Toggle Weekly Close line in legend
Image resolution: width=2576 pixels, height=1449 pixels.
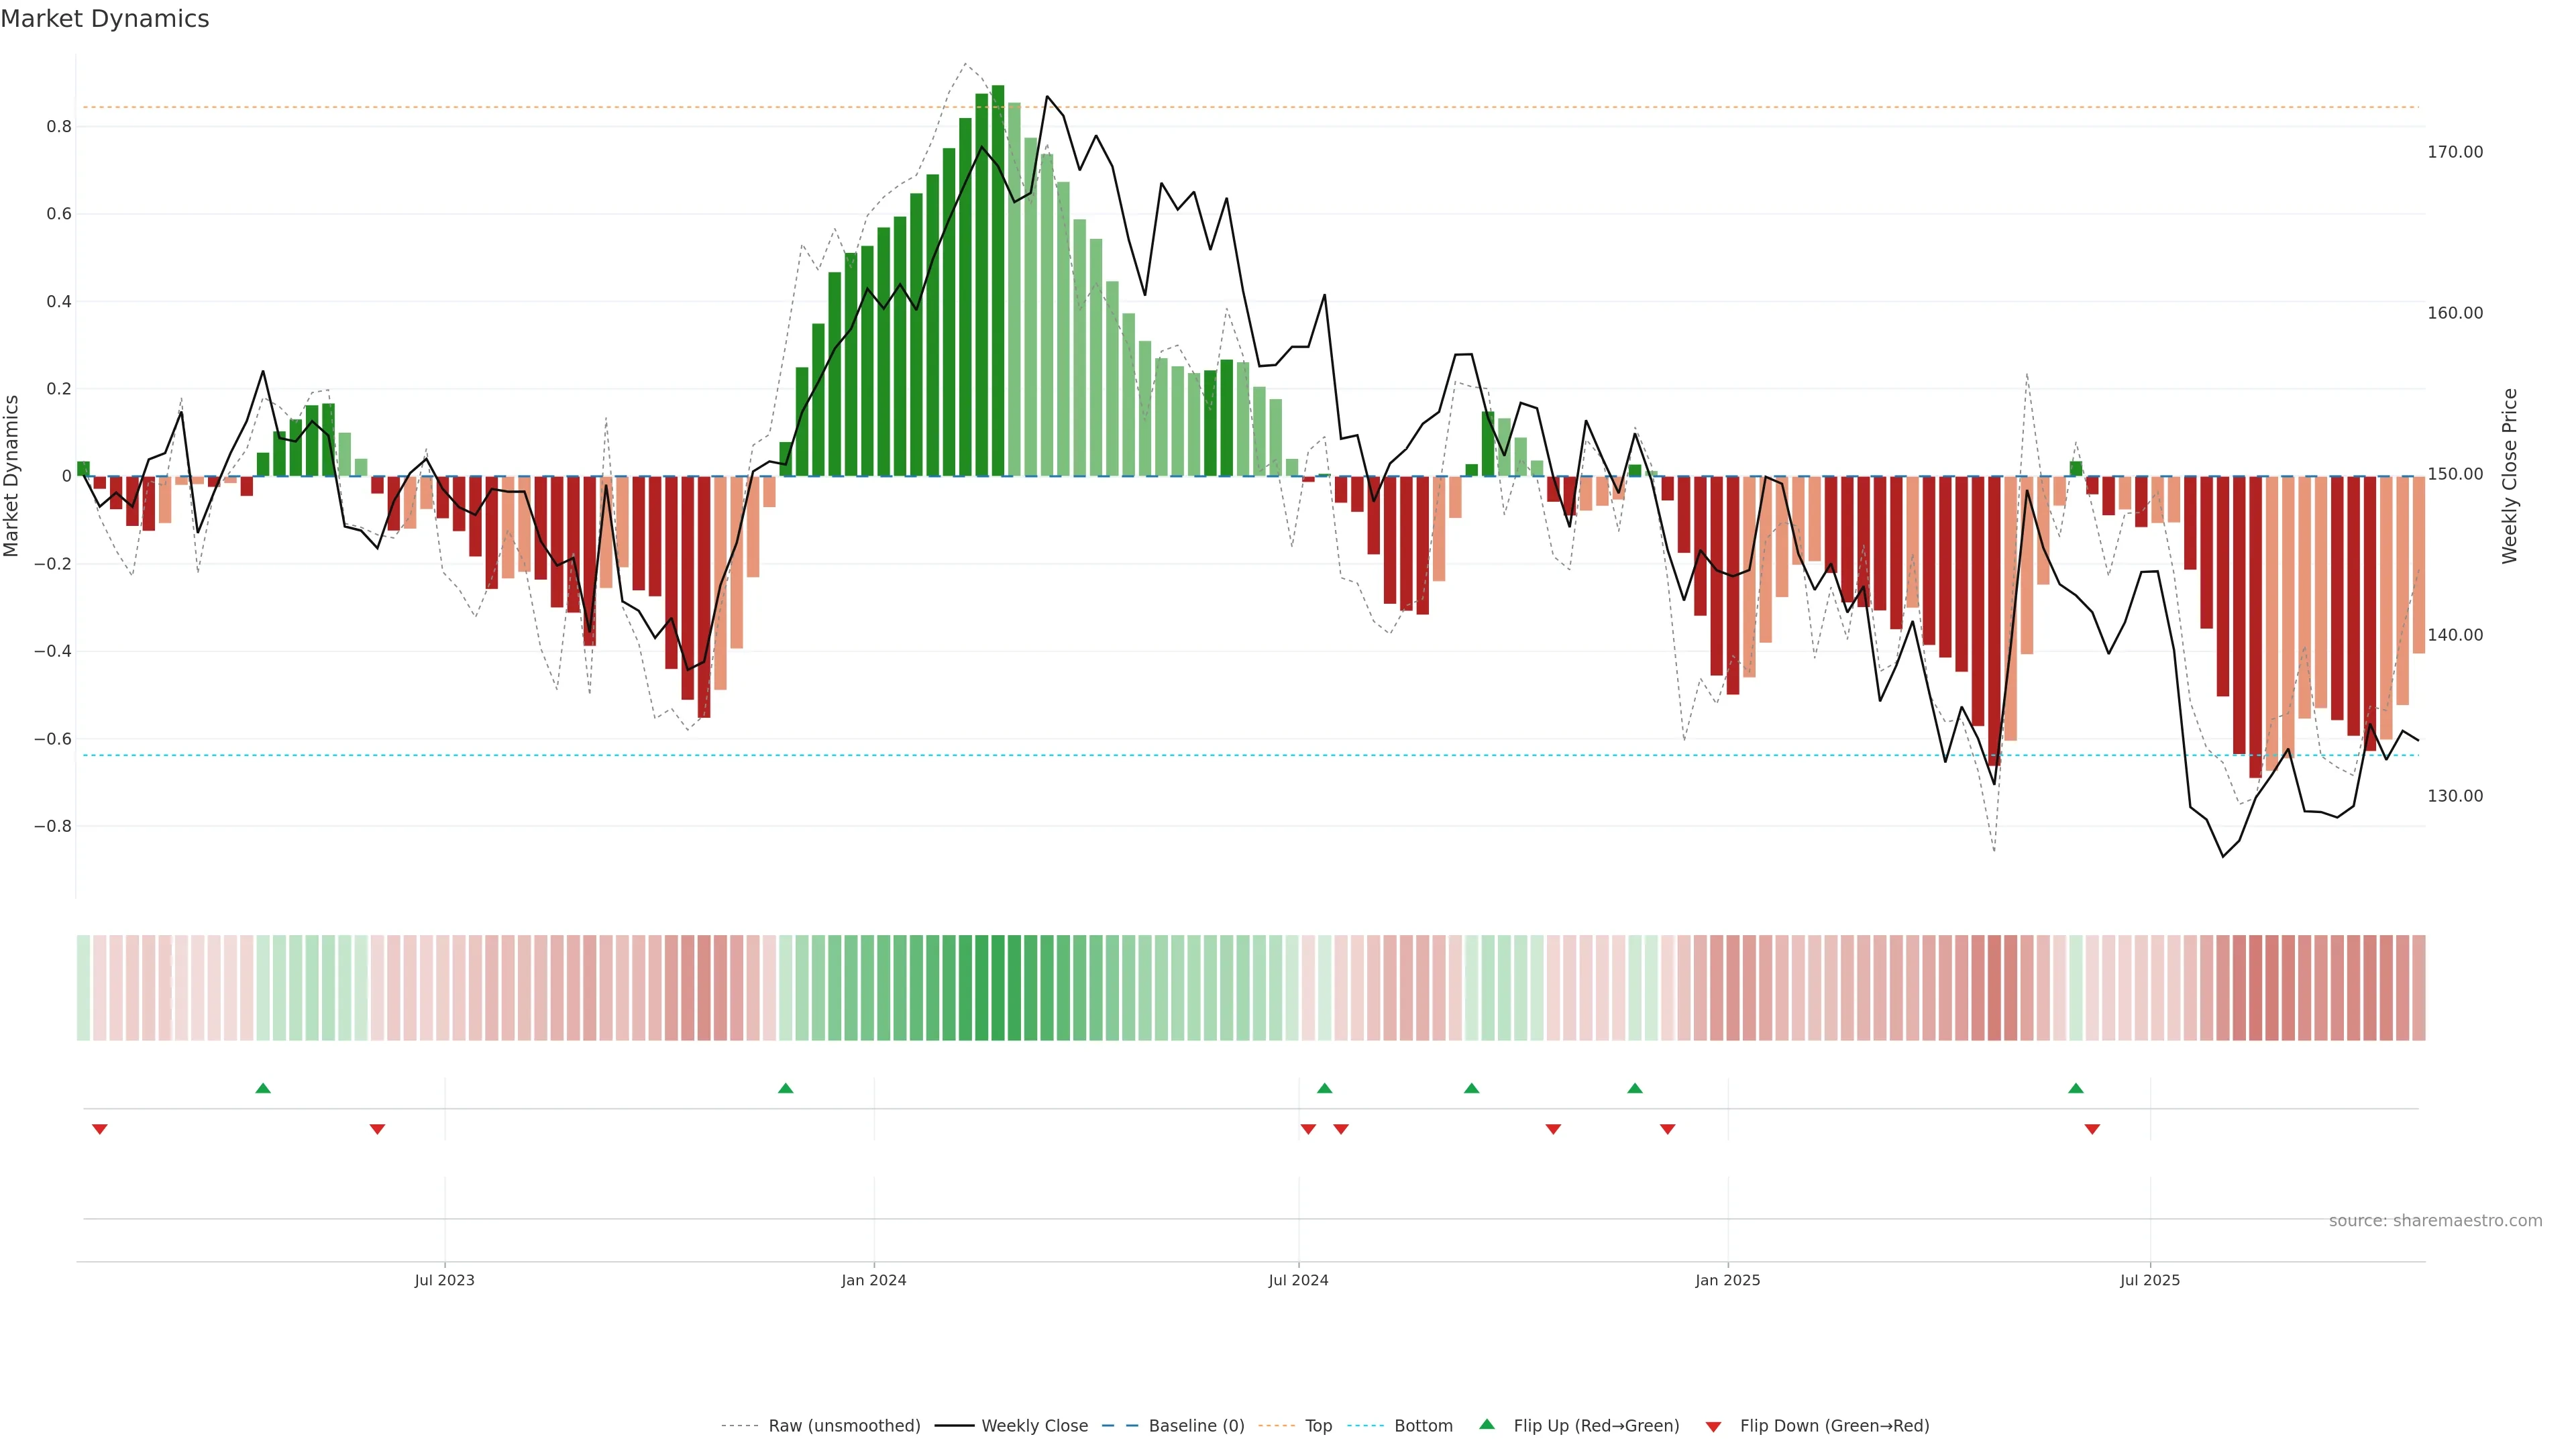pyautogui.click(x=1034, y=1426)
